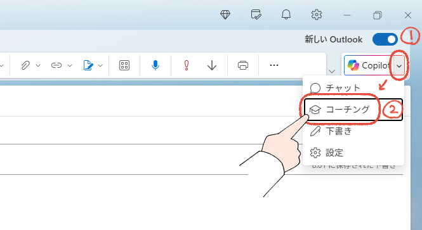Click the print icon
Screen dimensions: 422x230
[243, 65]
